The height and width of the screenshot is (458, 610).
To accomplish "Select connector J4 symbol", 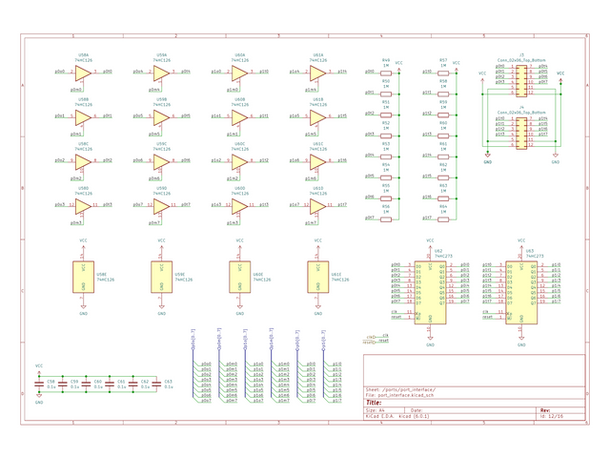I will tap(520, 134).
